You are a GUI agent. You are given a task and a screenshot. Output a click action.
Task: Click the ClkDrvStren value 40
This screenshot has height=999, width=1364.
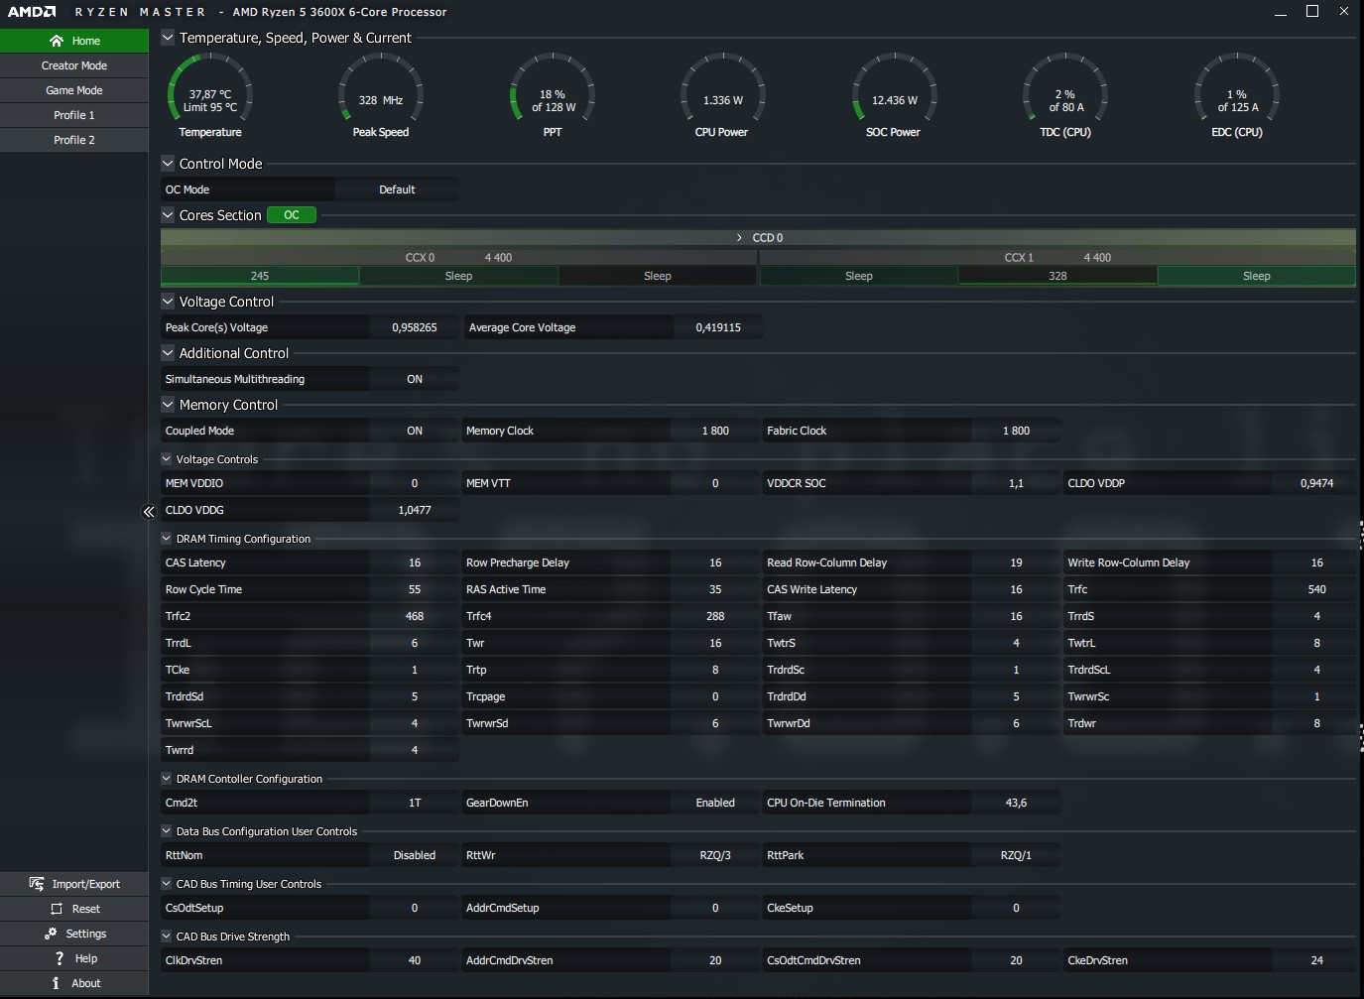pyautogui.click(x=415, y=960)
